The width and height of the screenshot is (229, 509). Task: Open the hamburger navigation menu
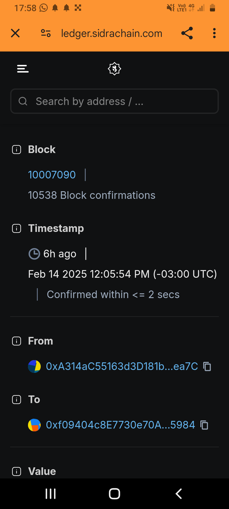click(x=23, y=69)
